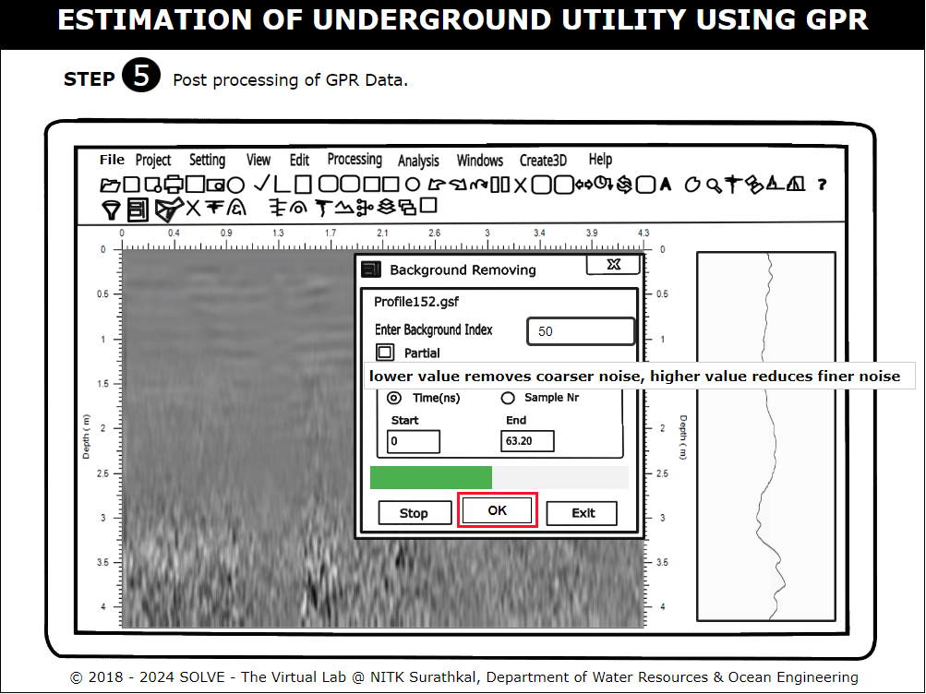Click the green progress bar
Screen dimensions: 926x694
coord(431,477)
